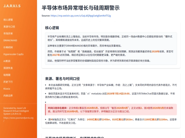Screen dimensions: 185x138
Task: Select the highlighted 2028年 text
Action: tap(156, 51)
